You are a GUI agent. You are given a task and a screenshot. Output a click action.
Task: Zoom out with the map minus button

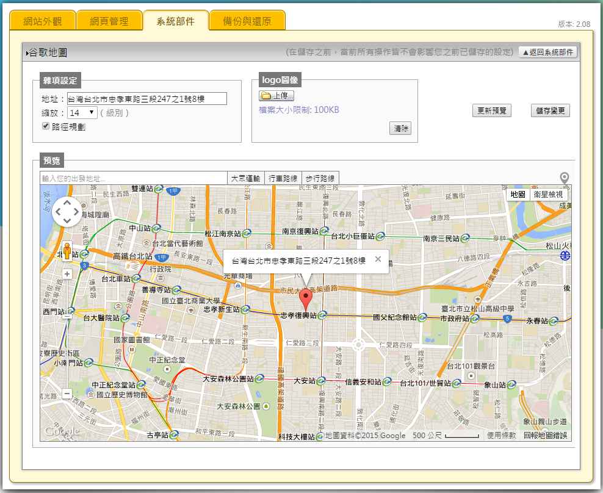(67, 394)
